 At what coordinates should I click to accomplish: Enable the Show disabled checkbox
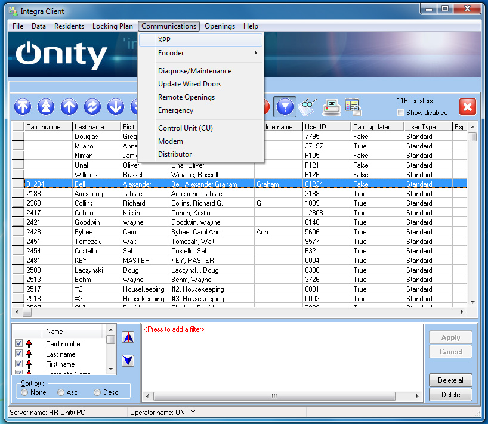pyautogui.click(x=401, y=113)
